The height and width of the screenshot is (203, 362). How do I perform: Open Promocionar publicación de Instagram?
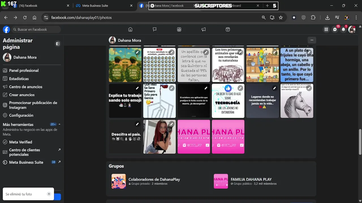(x=31, y=105)
